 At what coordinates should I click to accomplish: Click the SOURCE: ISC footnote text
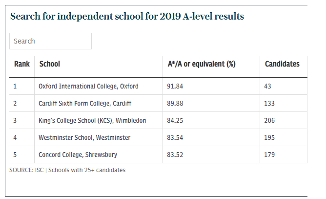tap(67, 170)
